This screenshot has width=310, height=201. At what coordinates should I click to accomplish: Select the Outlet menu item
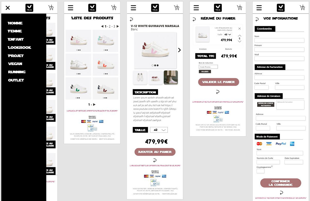pyautogui.click(x=16, y=80)
